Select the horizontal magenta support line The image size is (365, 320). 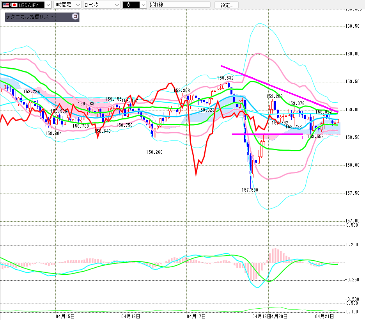click(267, 134)
